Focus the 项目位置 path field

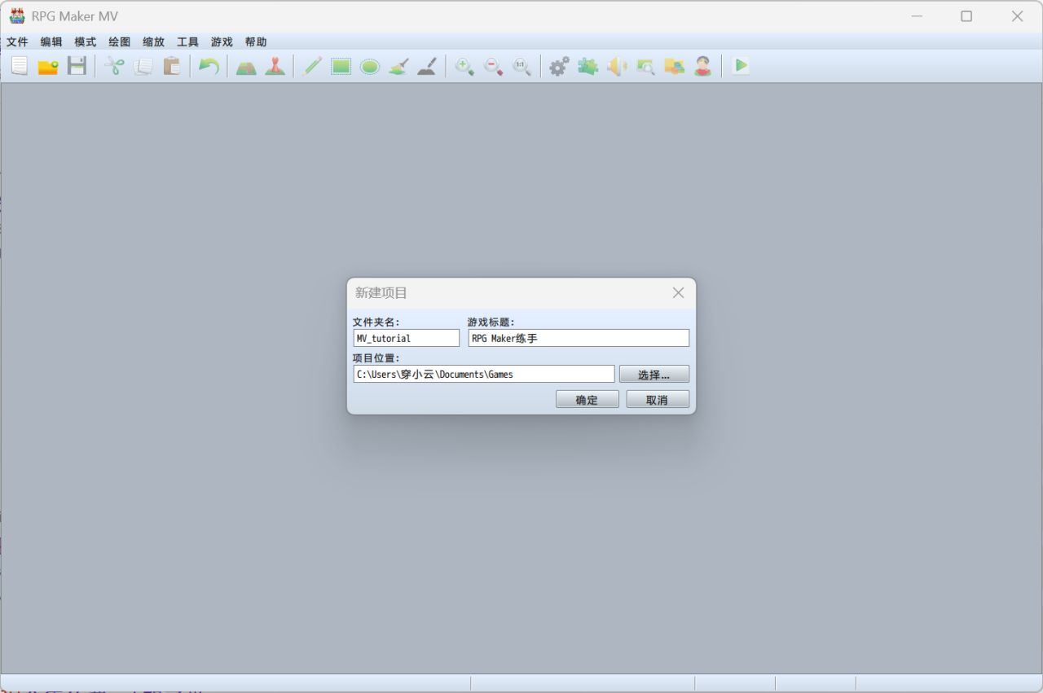484,374
